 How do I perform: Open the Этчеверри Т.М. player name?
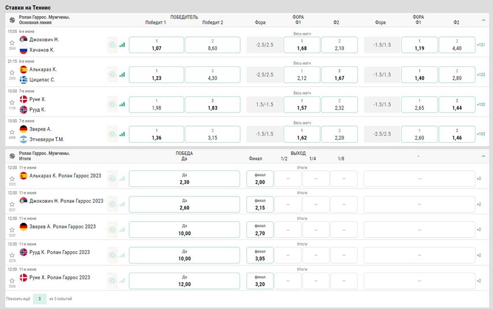(47, 139)
